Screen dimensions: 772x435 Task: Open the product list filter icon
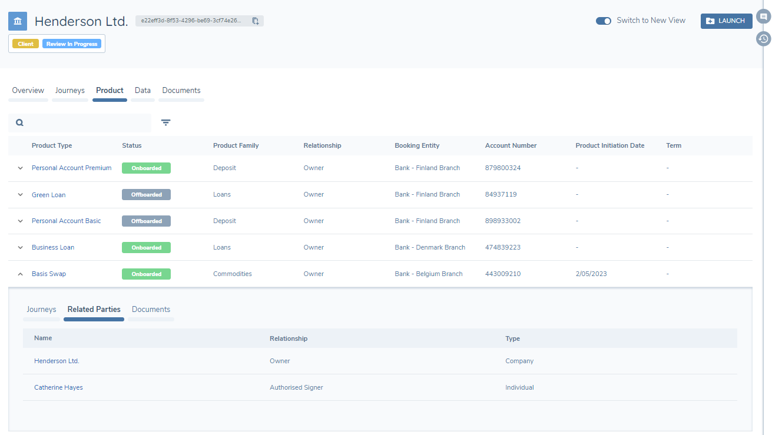click(165, 122)
